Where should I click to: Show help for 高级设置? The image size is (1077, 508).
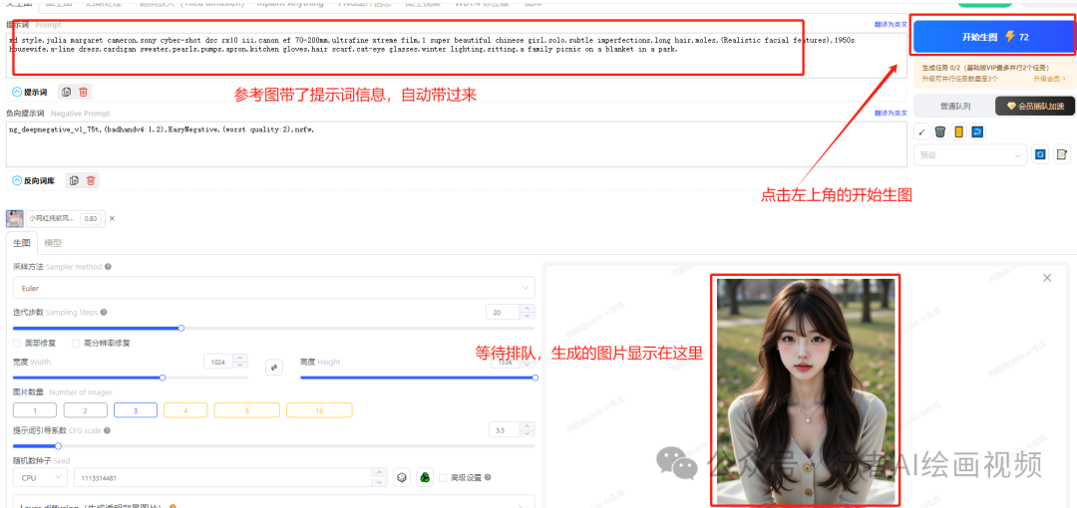pos(487,477)
